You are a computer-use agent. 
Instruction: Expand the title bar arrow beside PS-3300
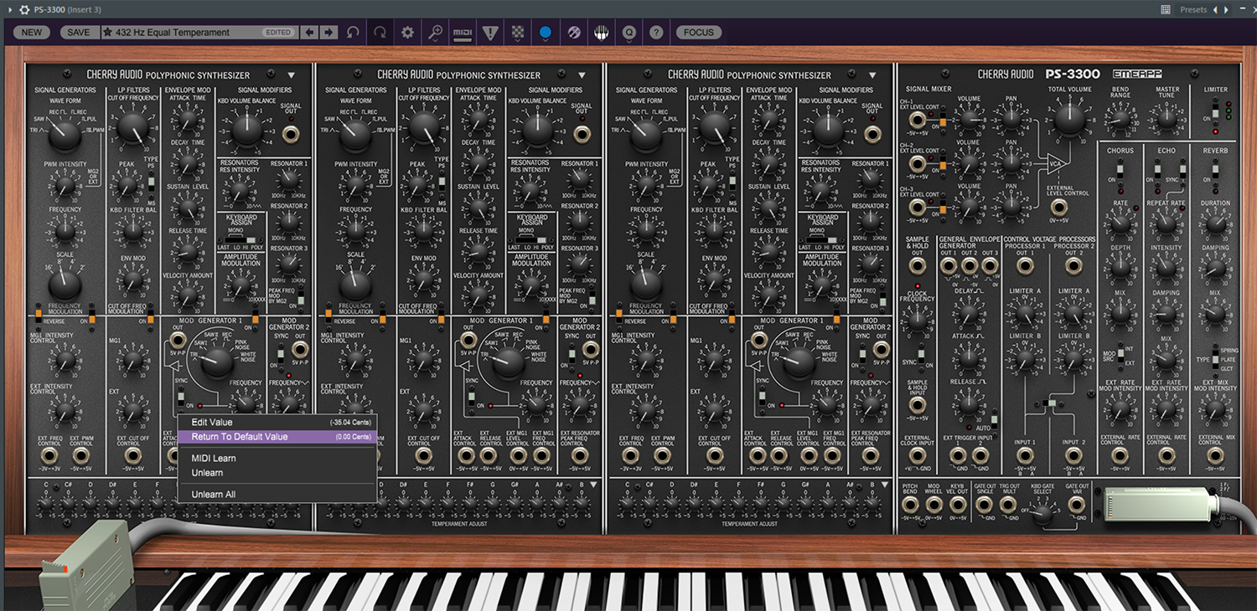[8, 9]
